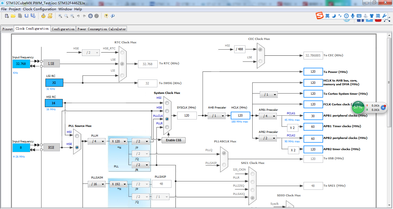Select PLLCLK in System Clock Mux
Viewport: 393px width, 209px height.
pyautogui.click(x=167, y=119)
